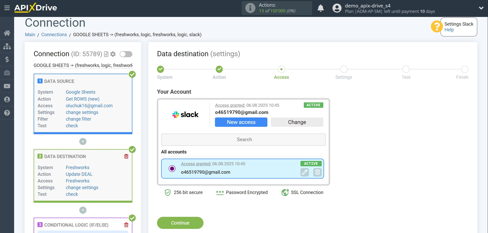This screenshot has height=233, width=488.
Task: Click the user profile avatar icon
Action: point(337,8)
